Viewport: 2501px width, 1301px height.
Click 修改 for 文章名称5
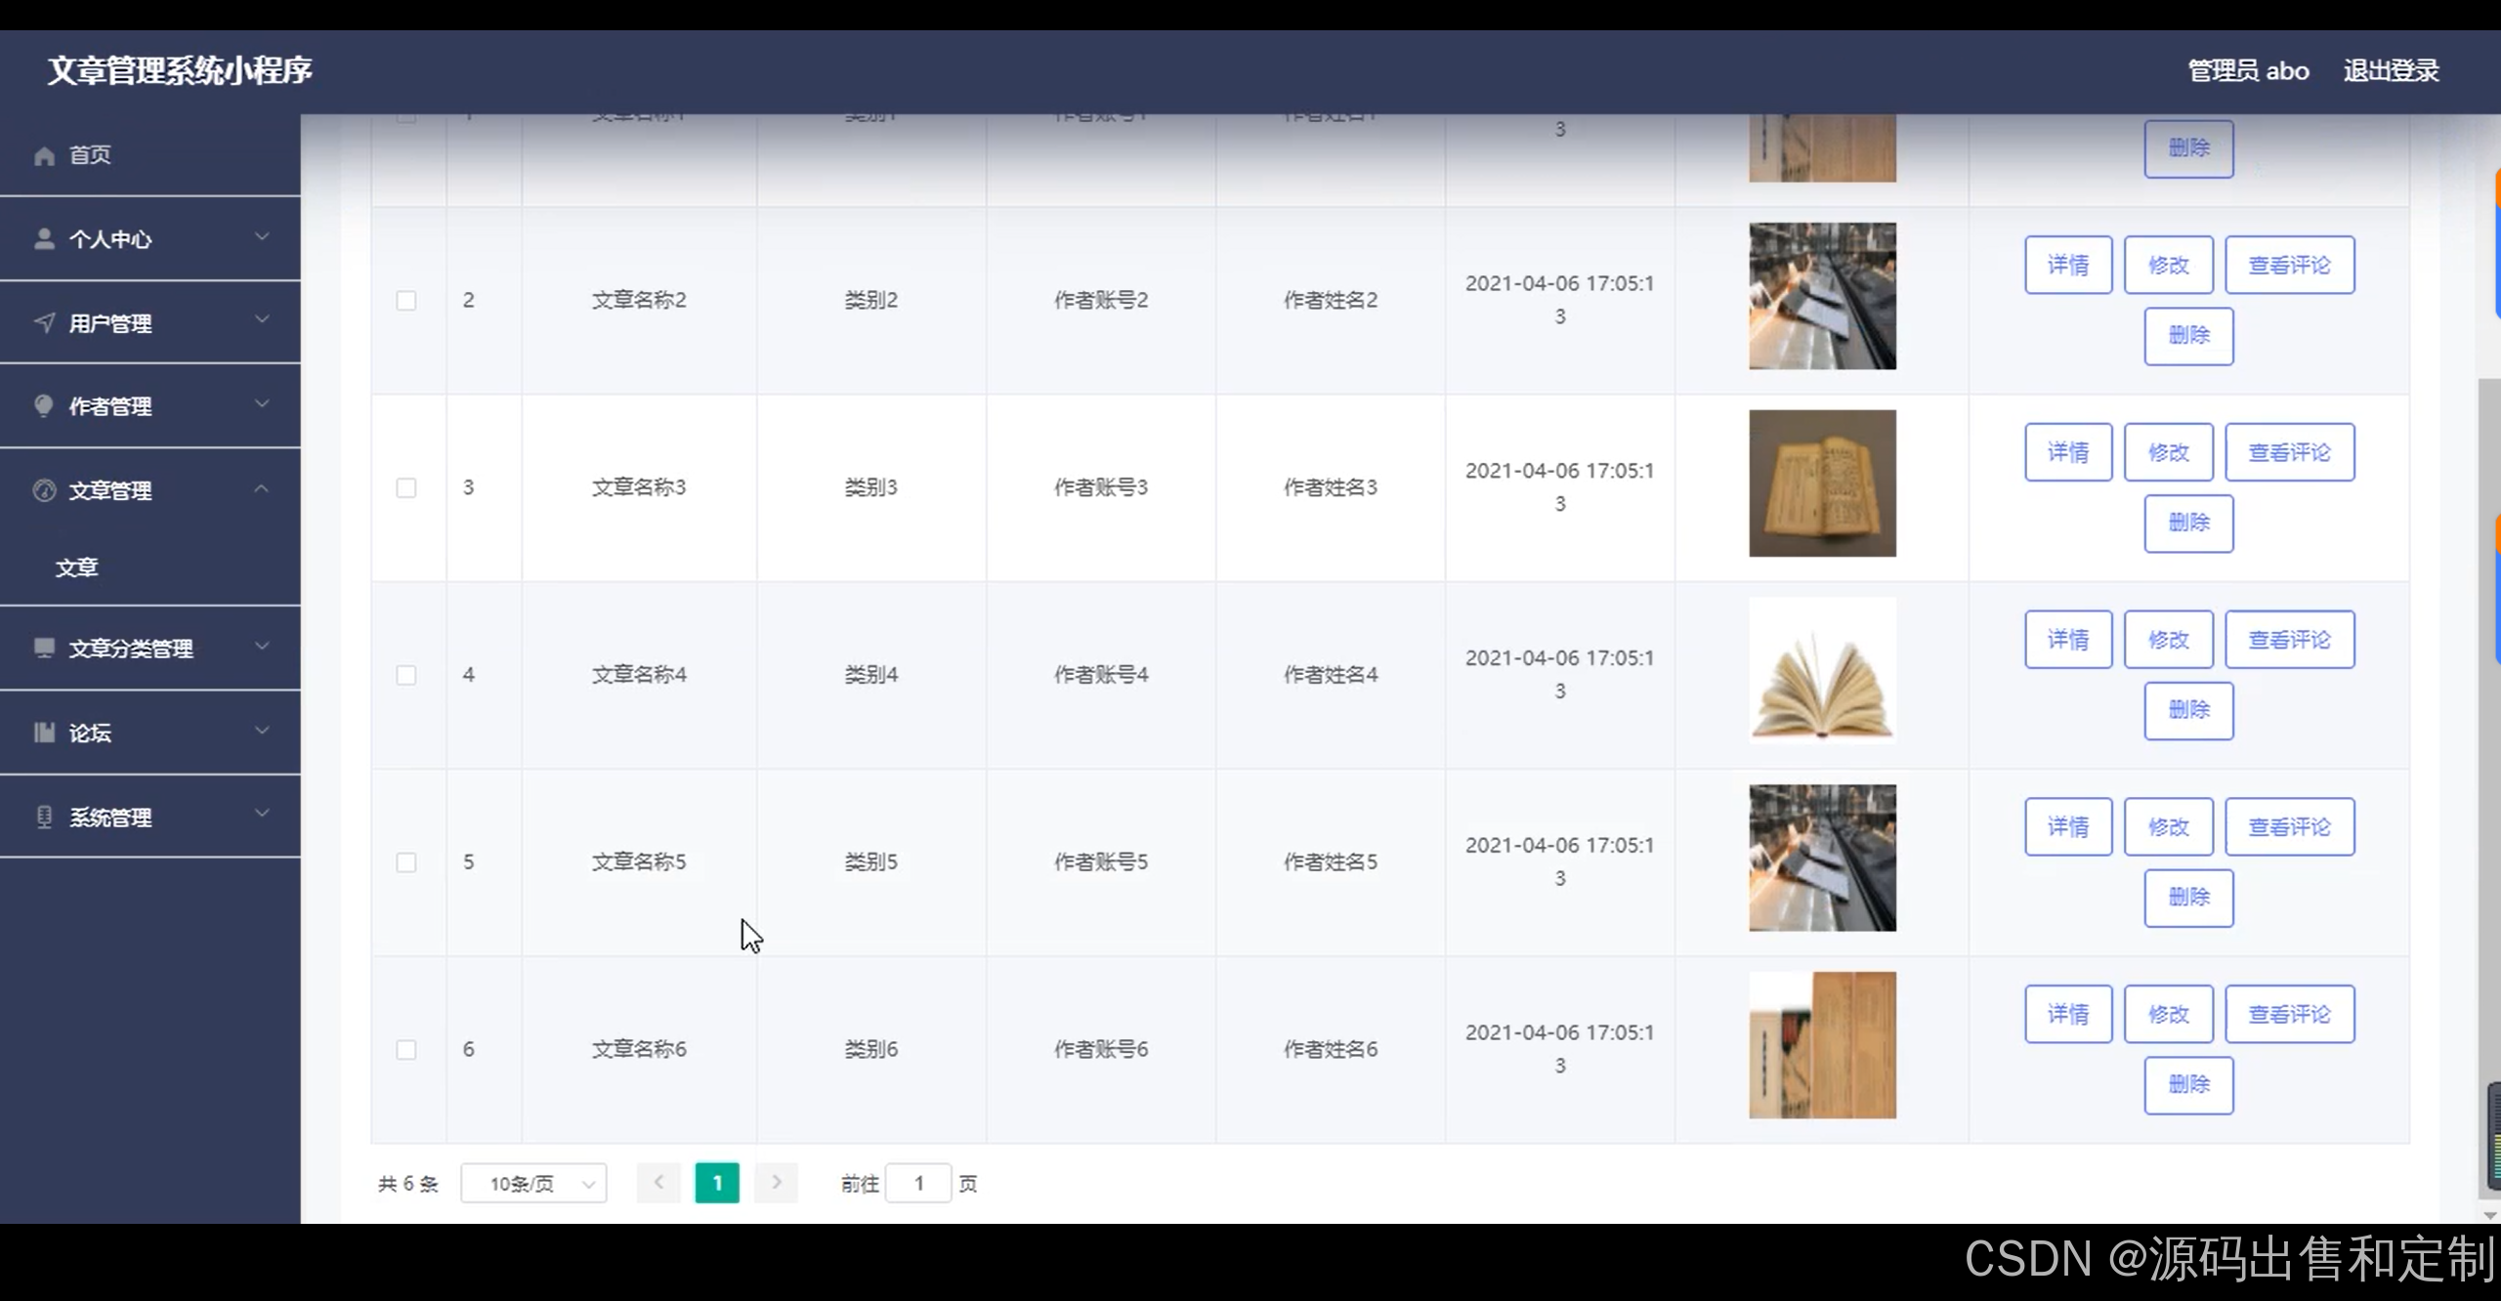coord(2169,827)
